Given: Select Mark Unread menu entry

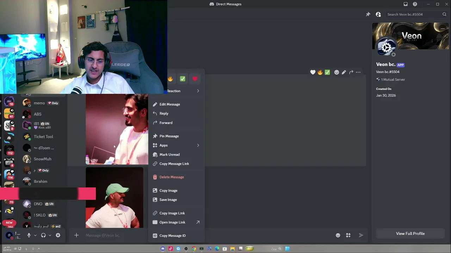Looking at the screenshot, I should coord(176,155).
